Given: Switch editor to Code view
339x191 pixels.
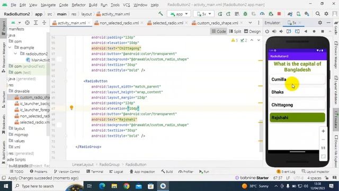Looking at the screenshot, I should point(219,31).
